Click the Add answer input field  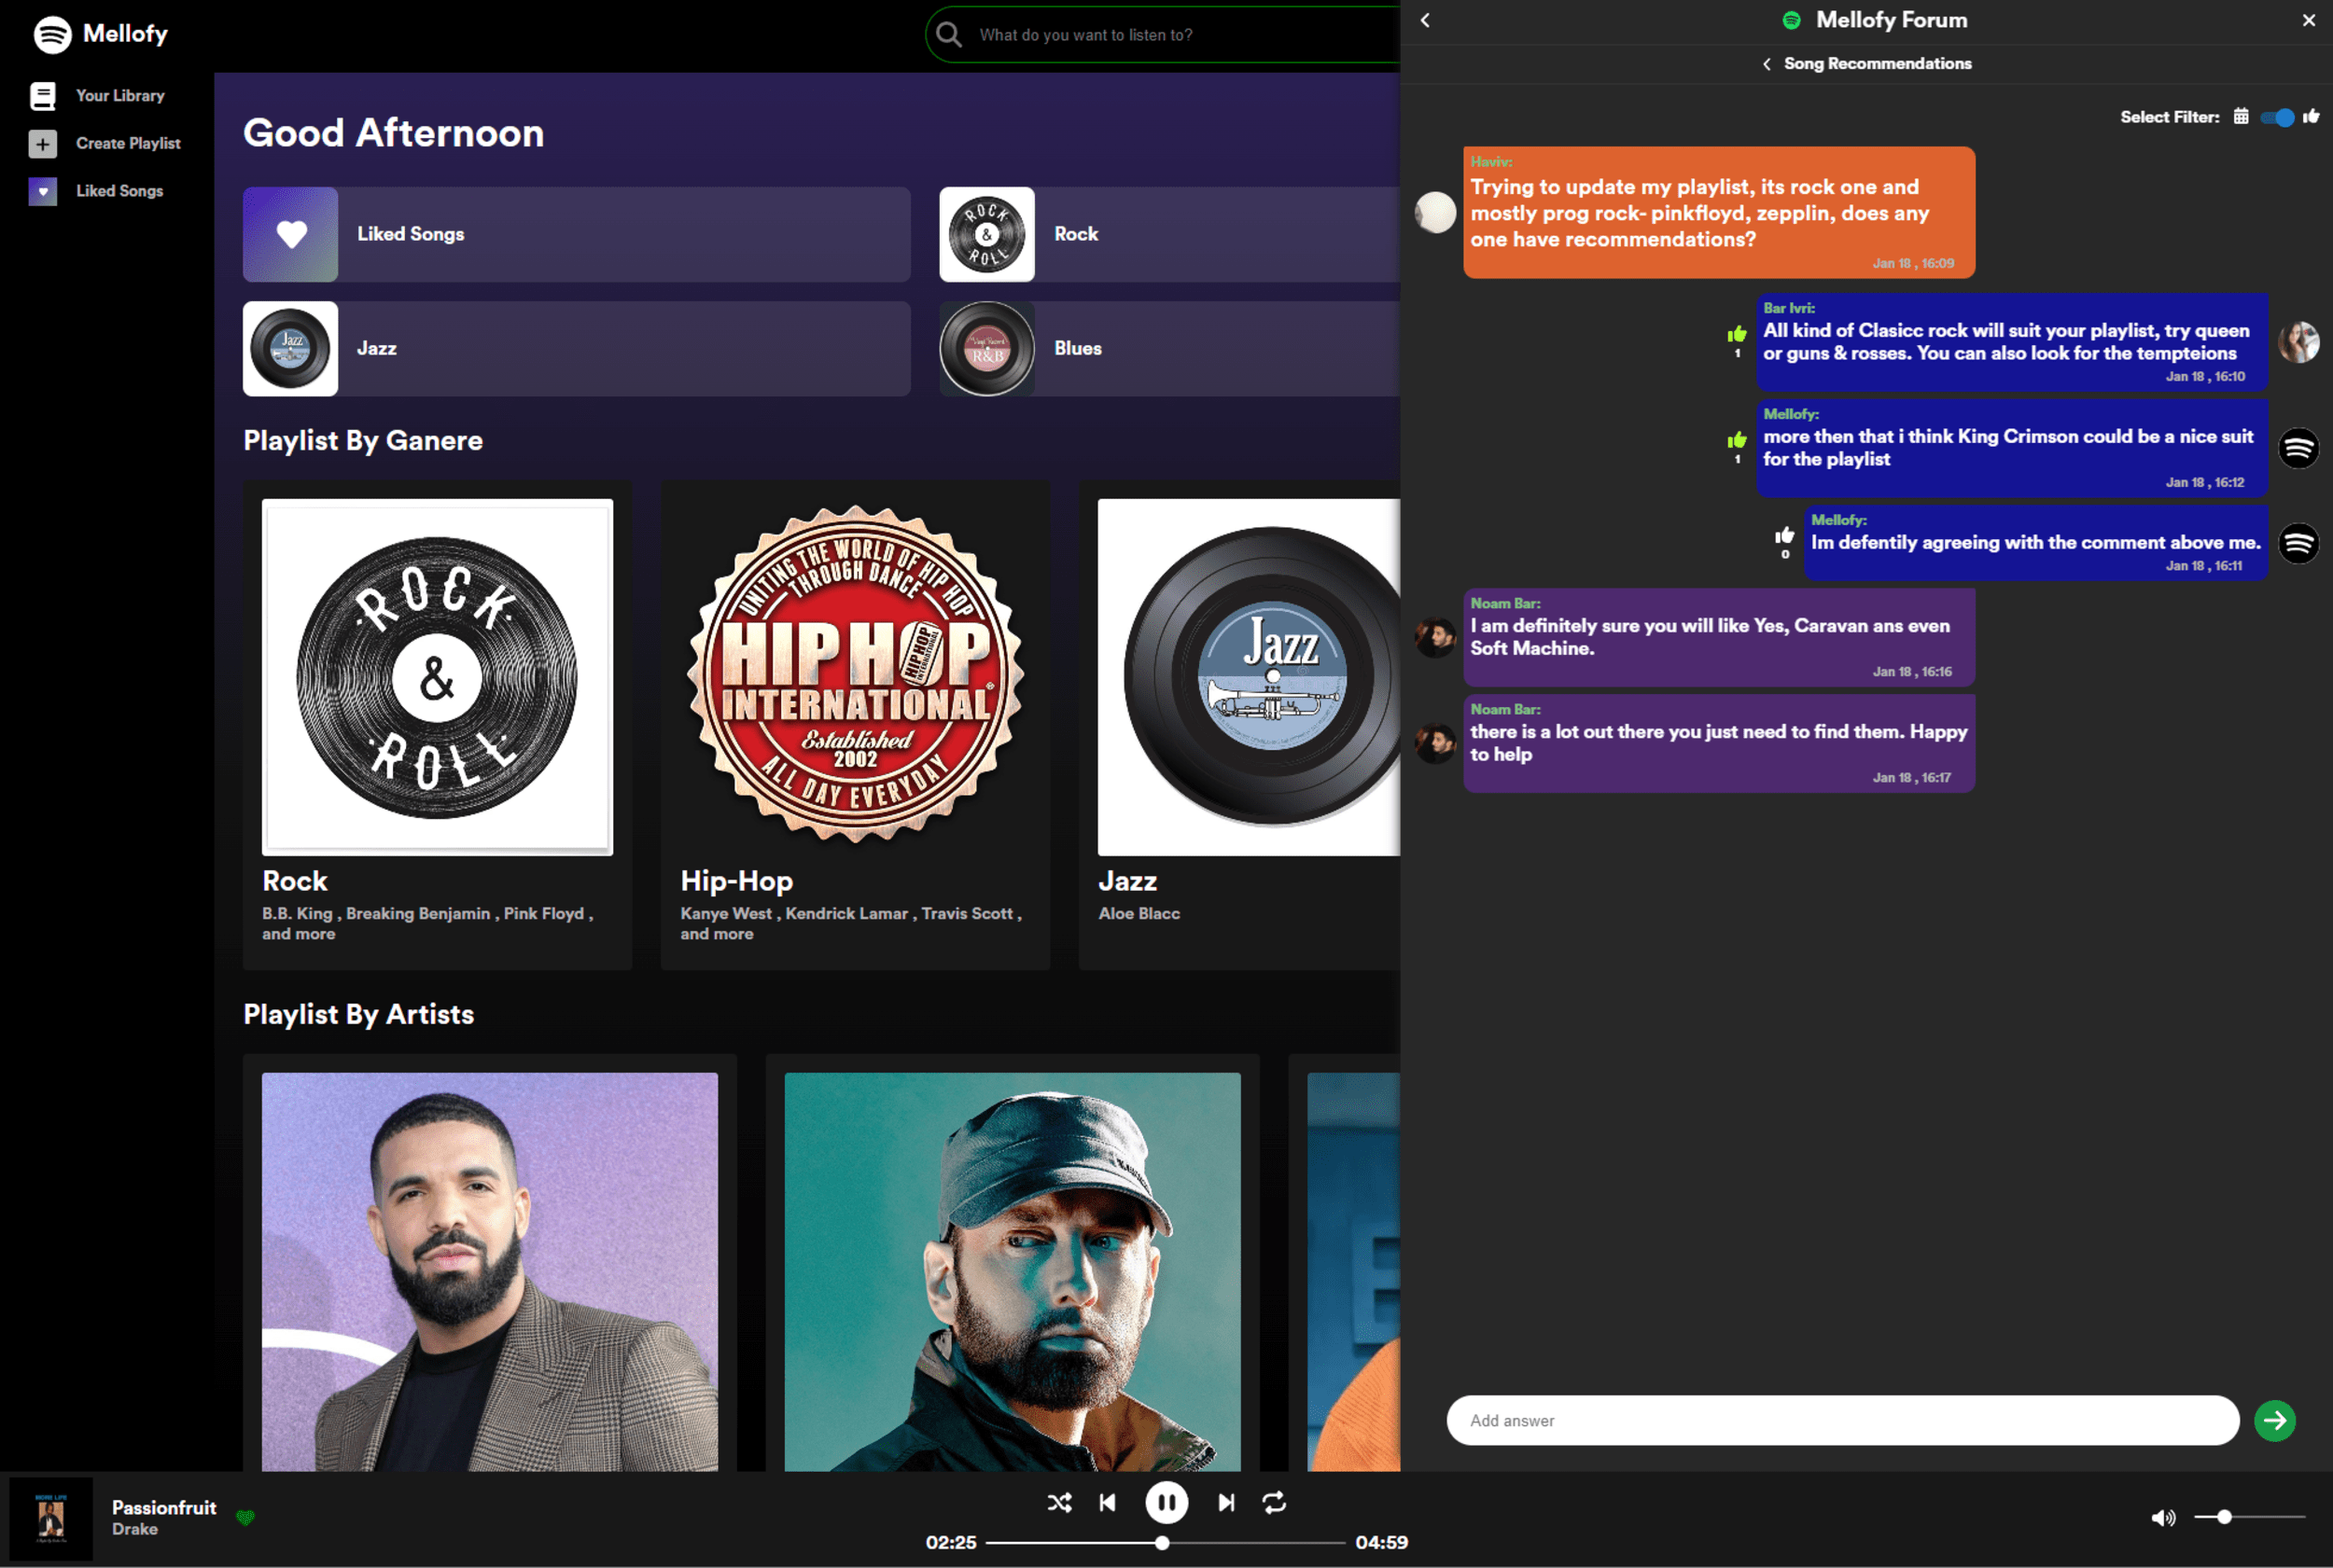(x=1841, y=1420)
